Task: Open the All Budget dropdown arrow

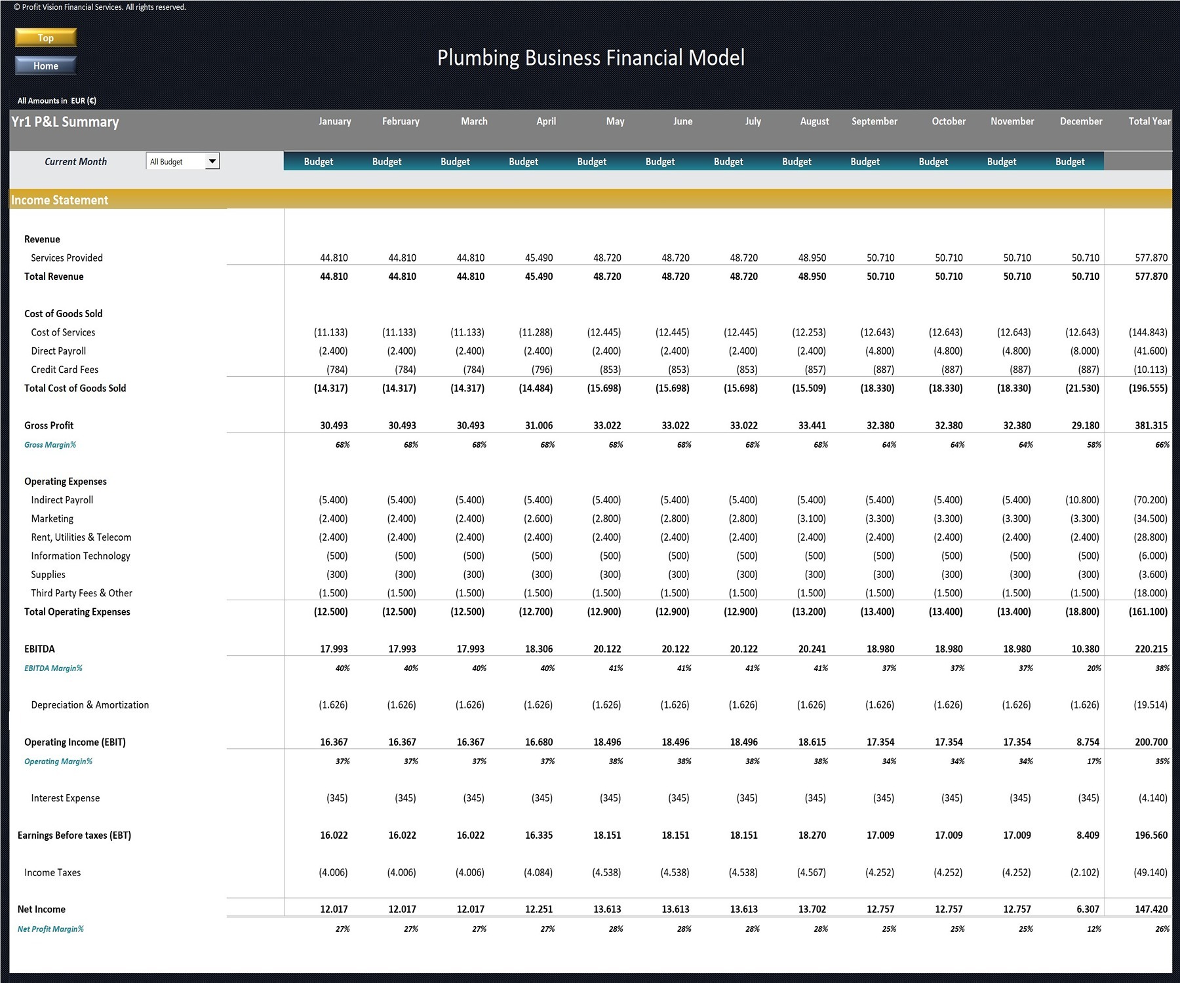Action: click(x=212, y=161)
